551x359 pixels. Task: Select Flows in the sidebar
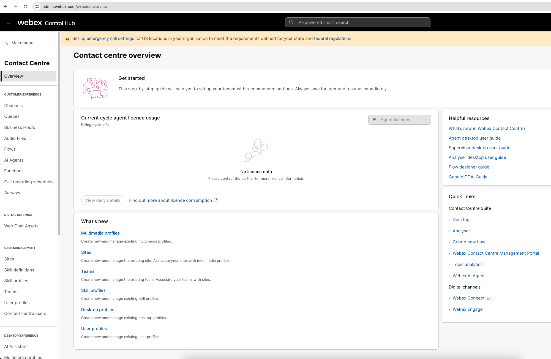10,149
